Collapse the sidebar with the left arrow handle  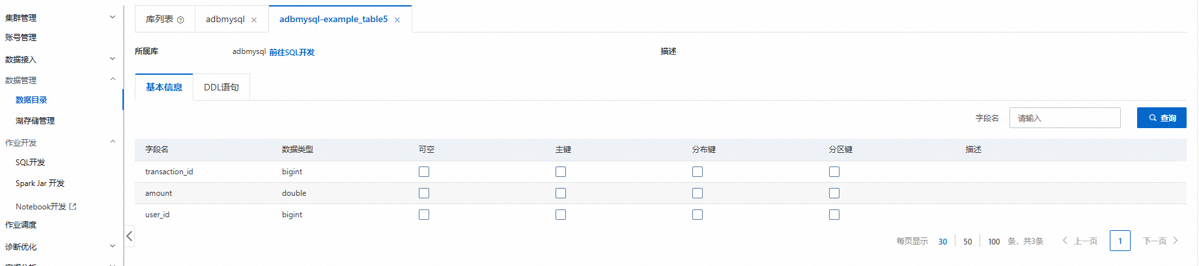pyautogui.click(x=130, y=235)
